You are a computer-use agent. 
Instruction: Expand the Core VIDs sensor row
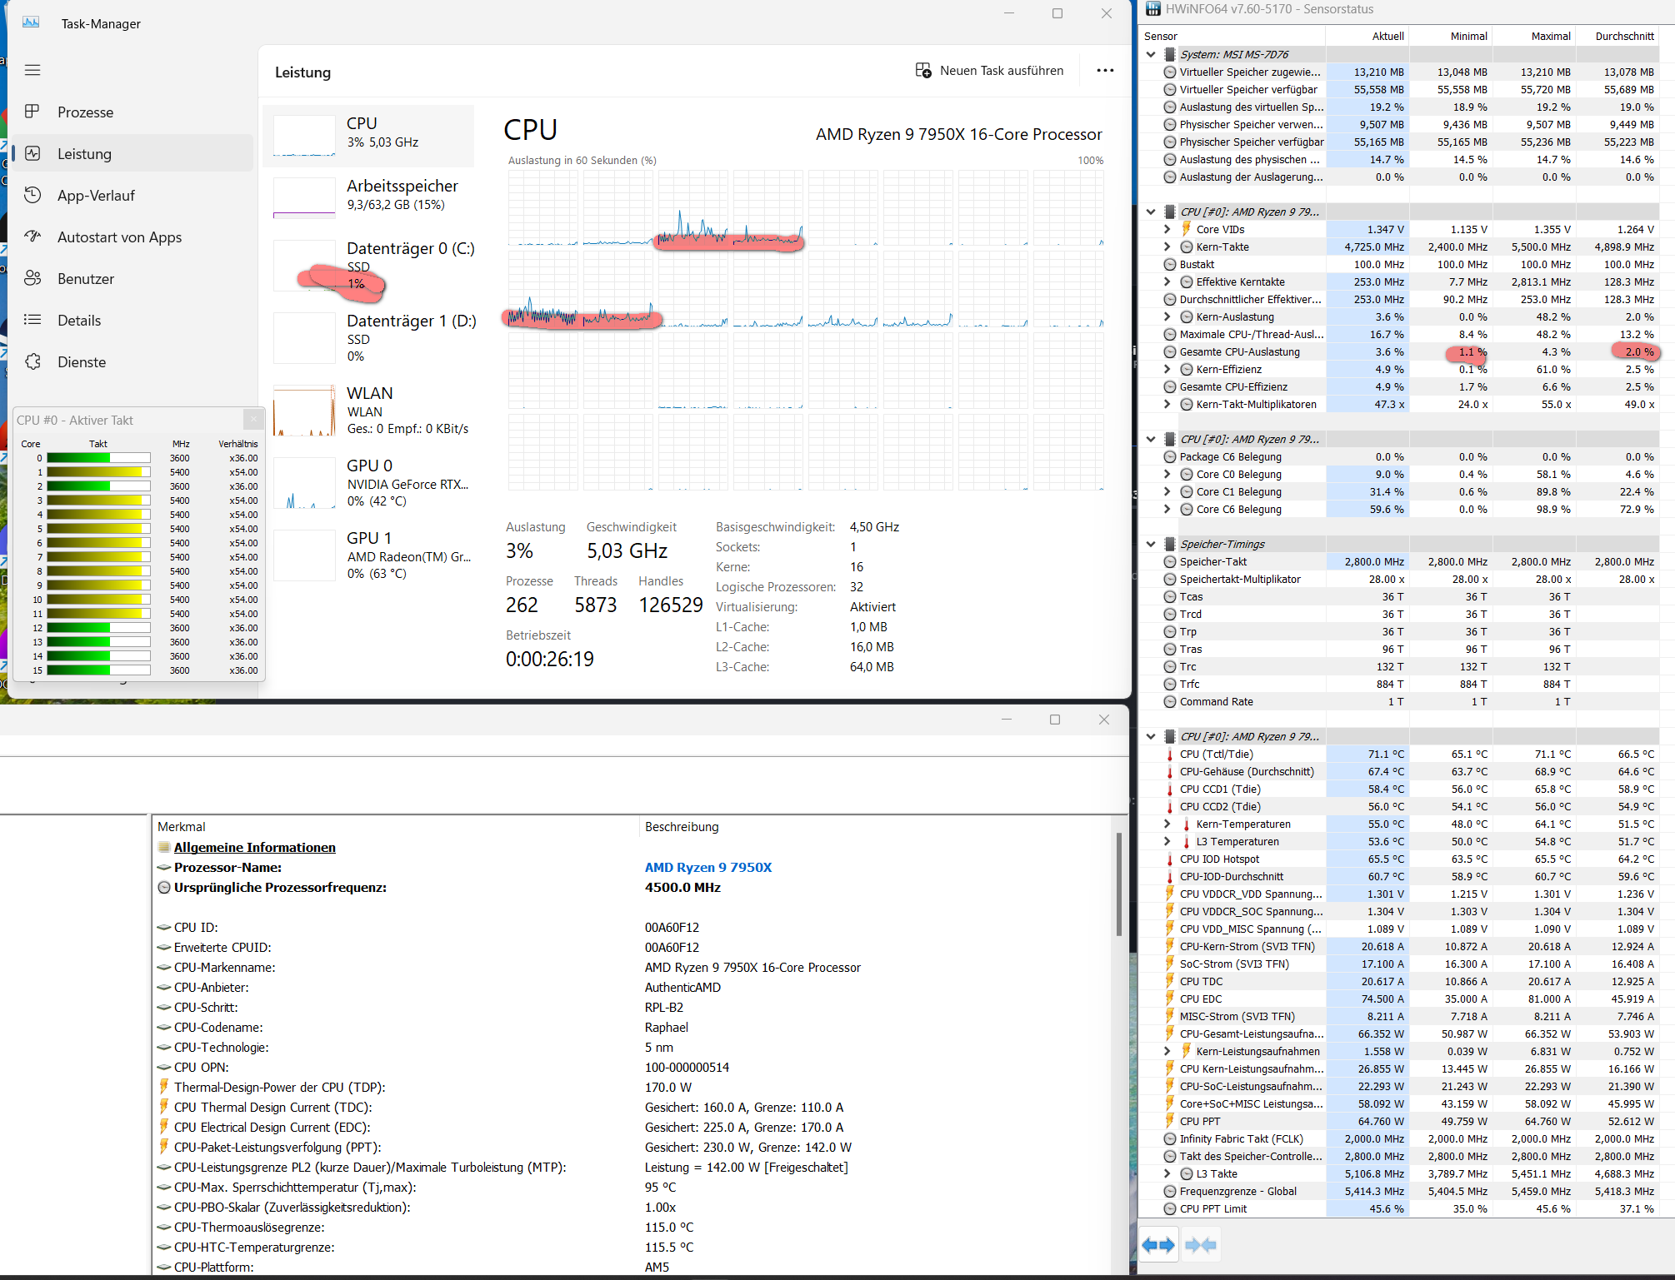coord(1167,229)
